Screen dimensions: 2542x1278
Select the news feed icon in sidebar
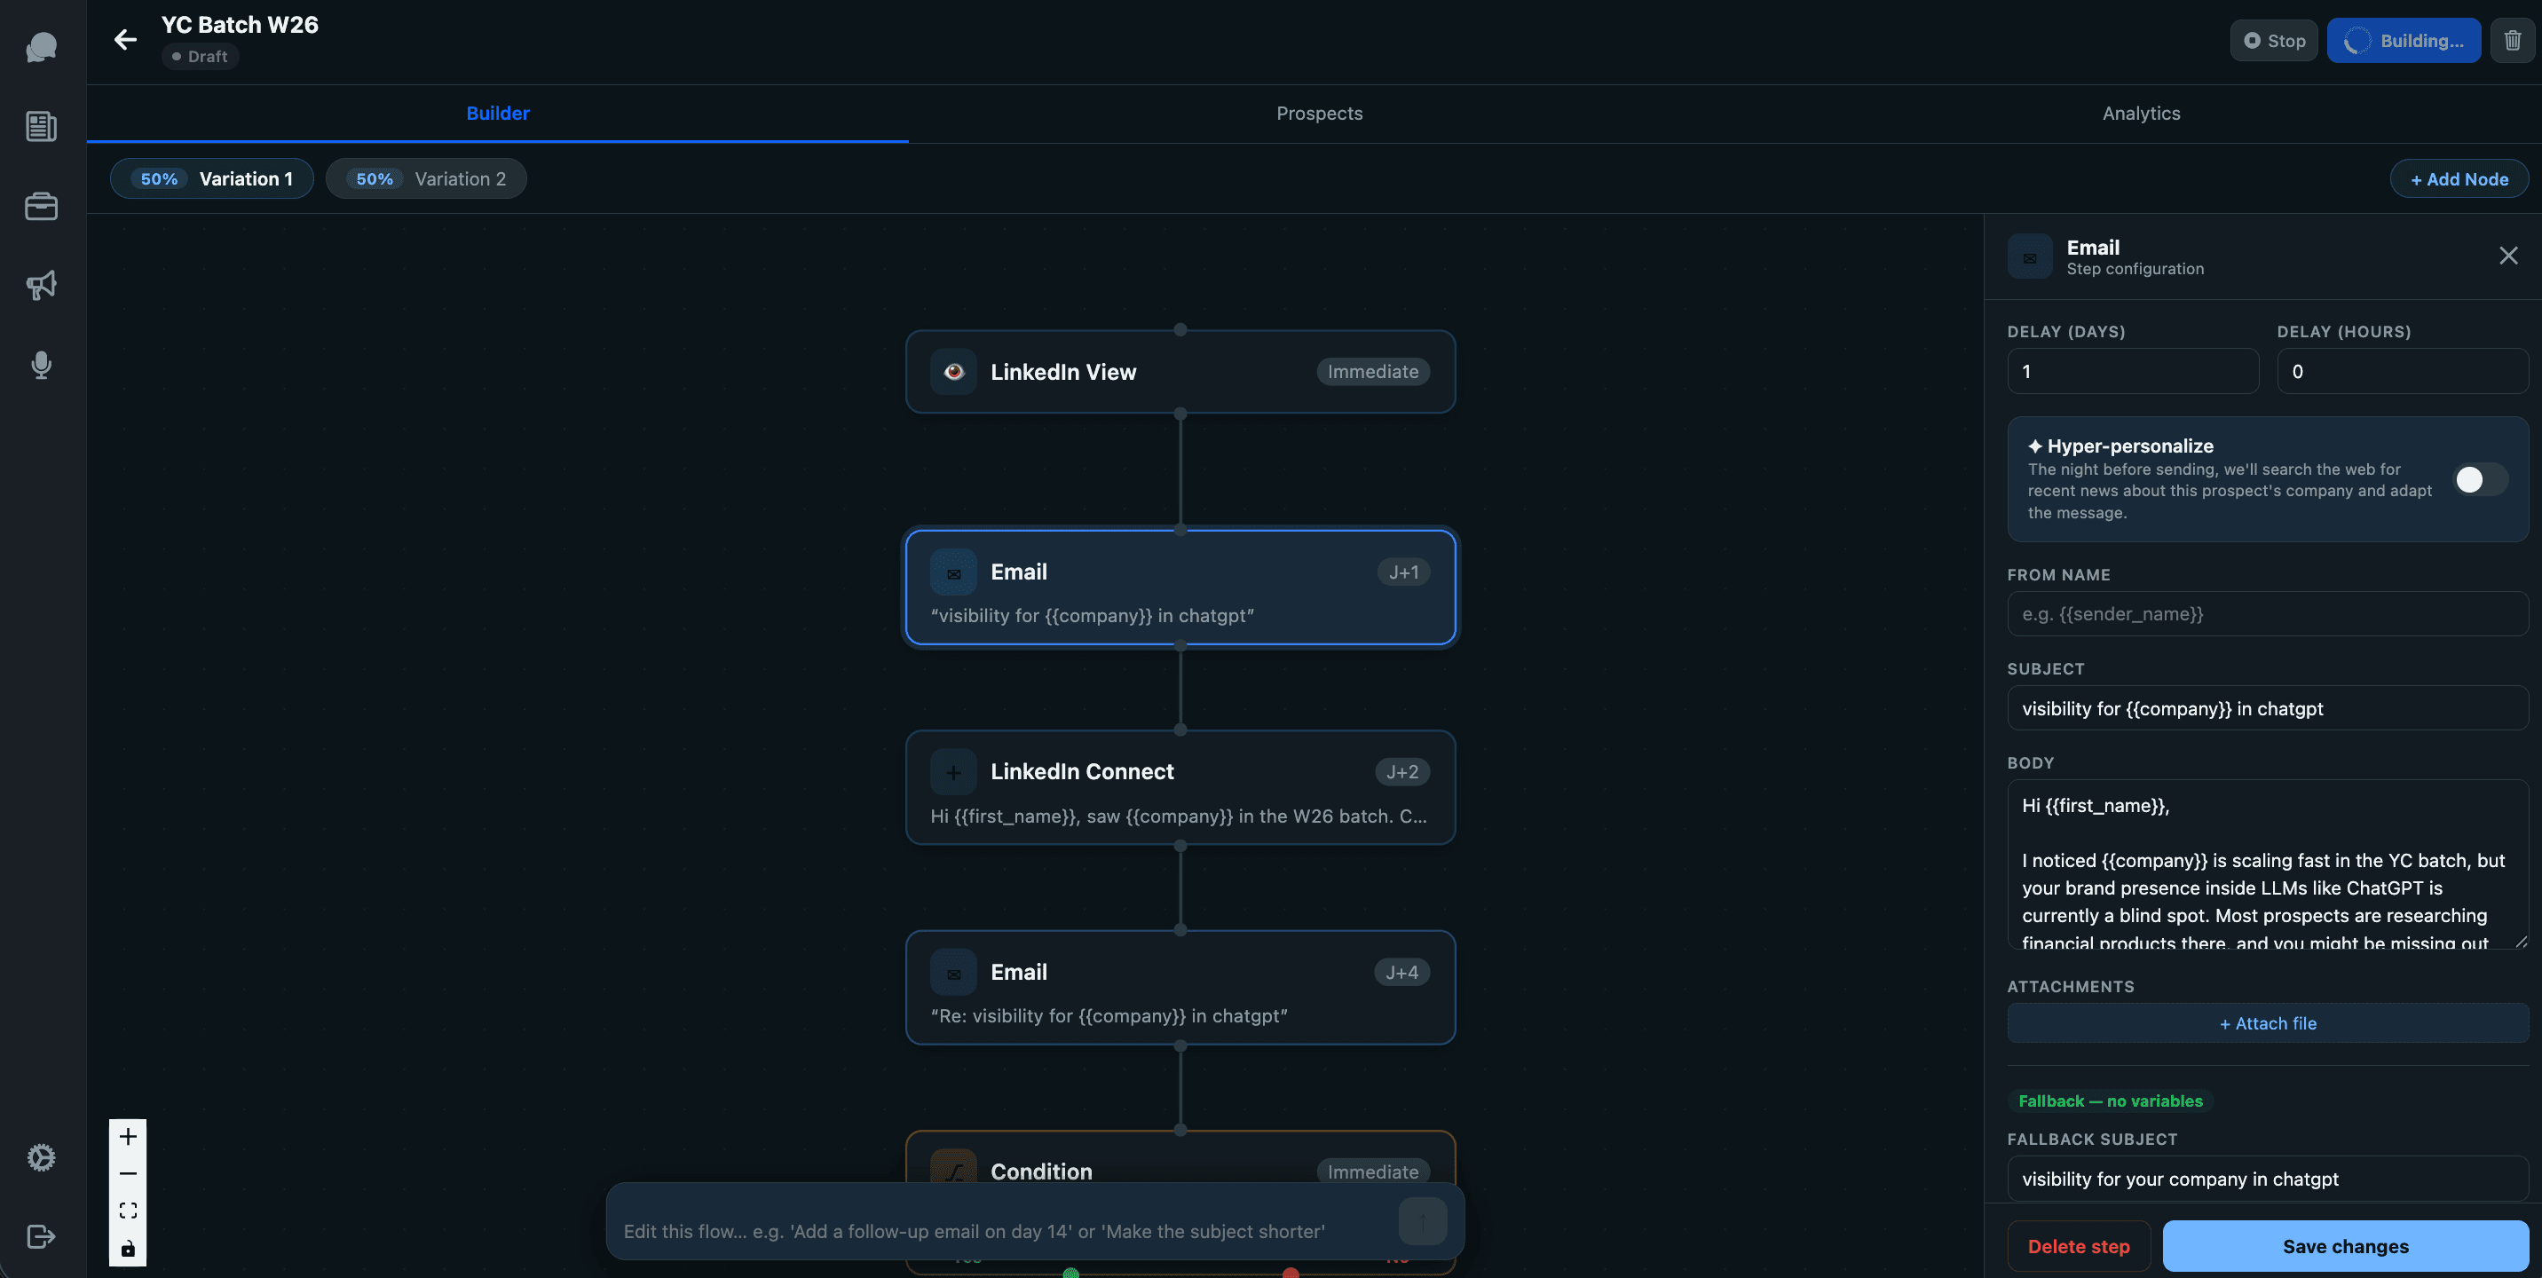click(x=41, y=126)
